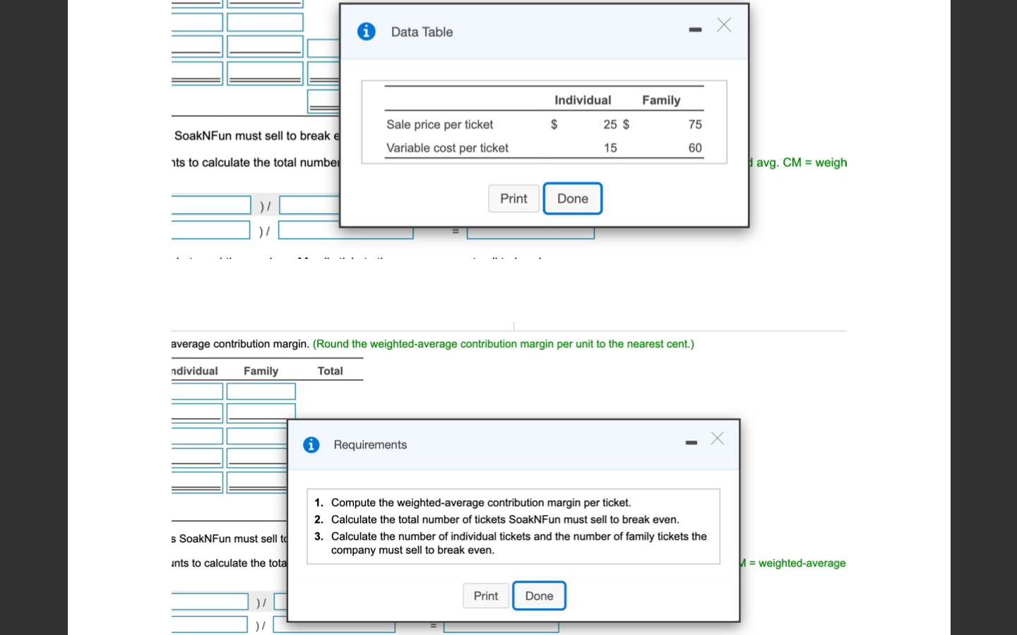Click the Family sale price value 75
Screen dimensions: 1017x635
coord(695,124)
